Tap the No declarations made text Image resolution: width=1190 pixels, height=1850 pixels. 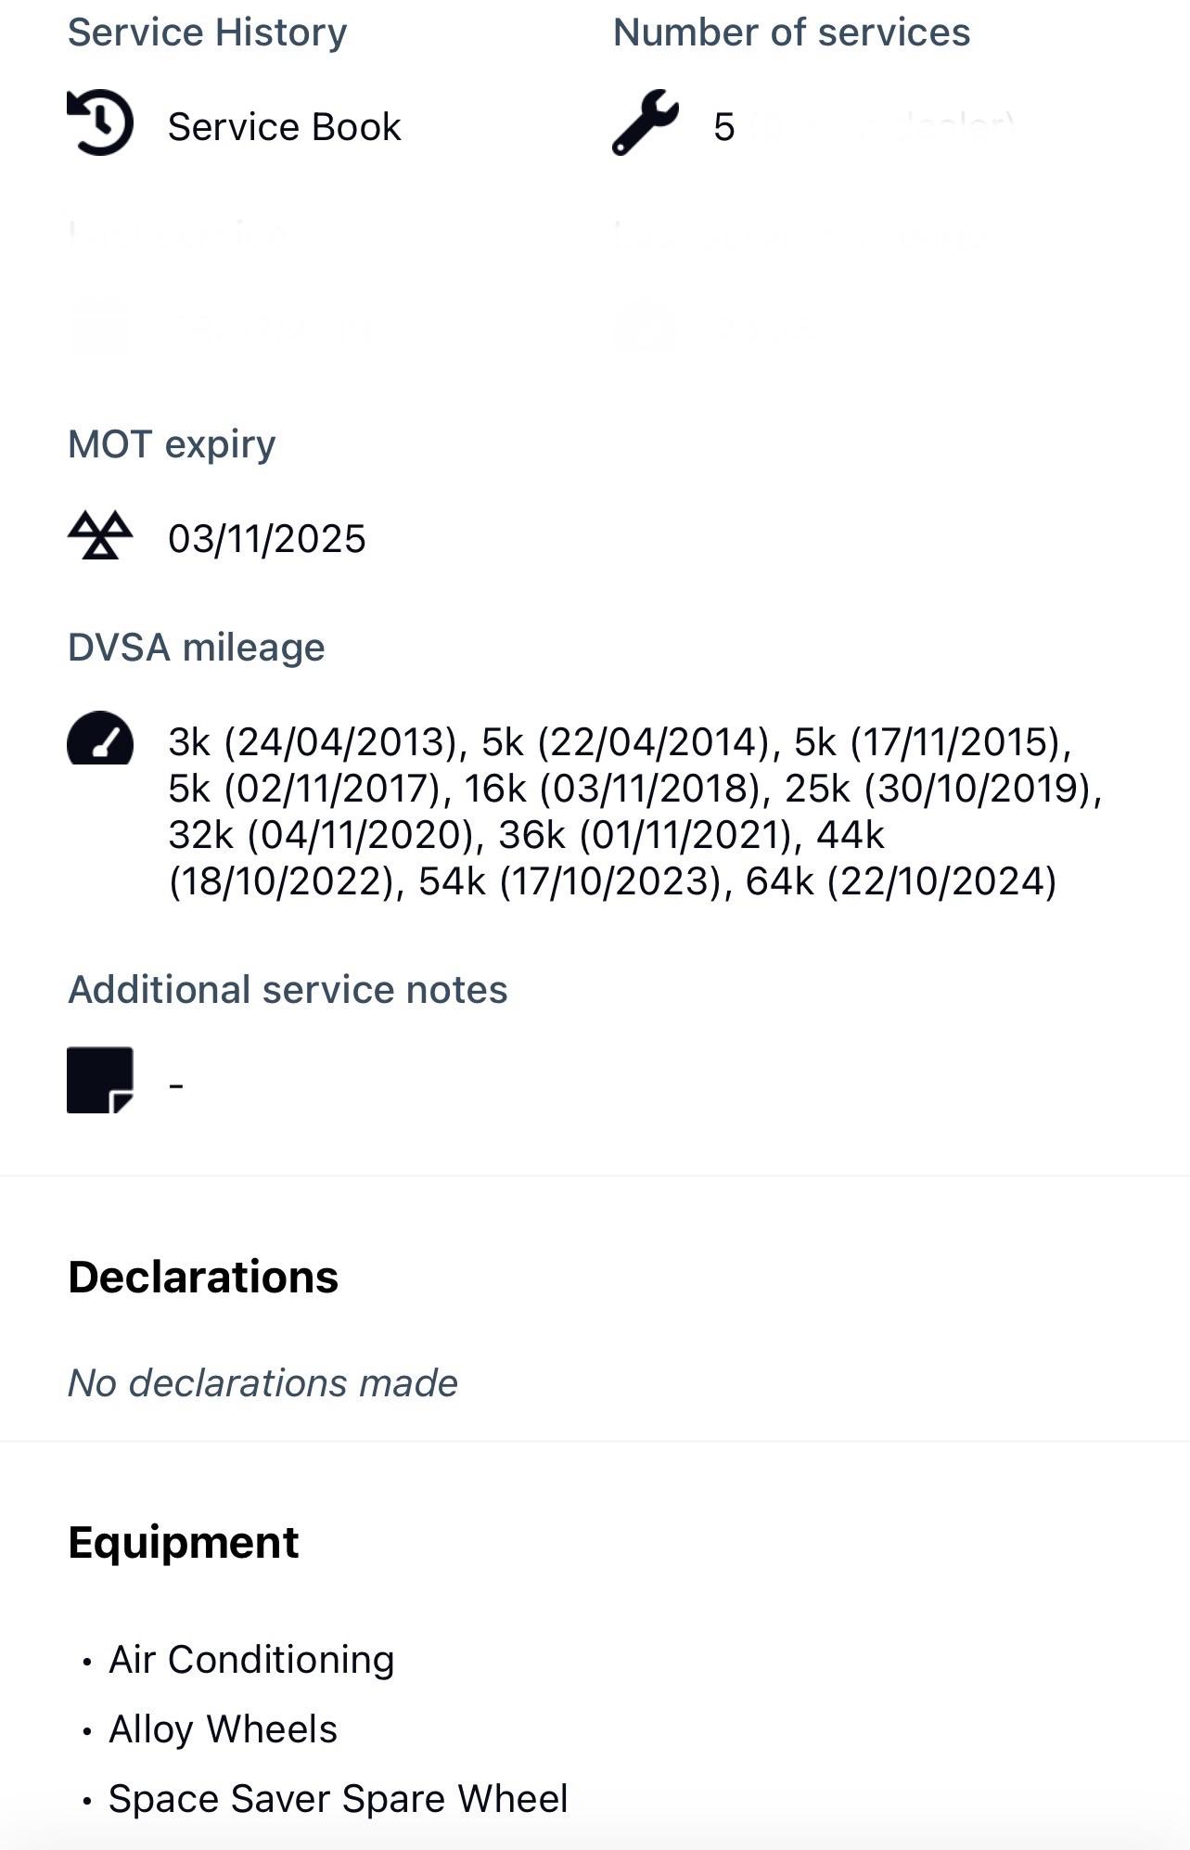click(262, 1383)
